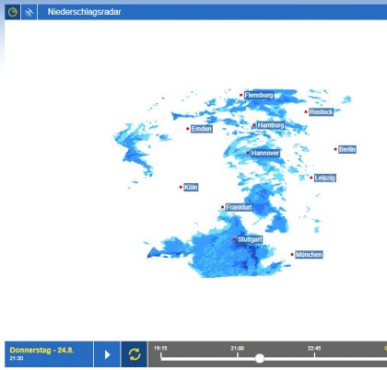Click the Flensburg city label

tap(259, 96)
